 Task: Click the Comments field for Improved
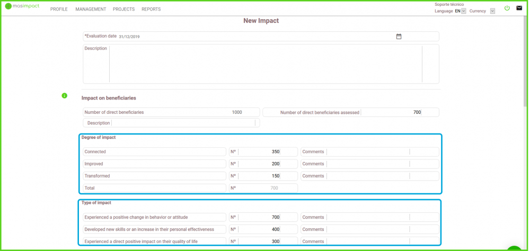368,164
